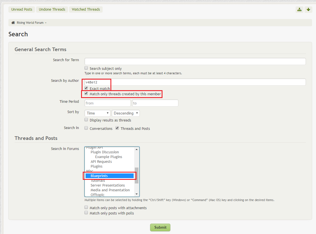Viewport: 316px width, 234px height.
Task: Select Plugins in forum list
Action: point(96,166)
